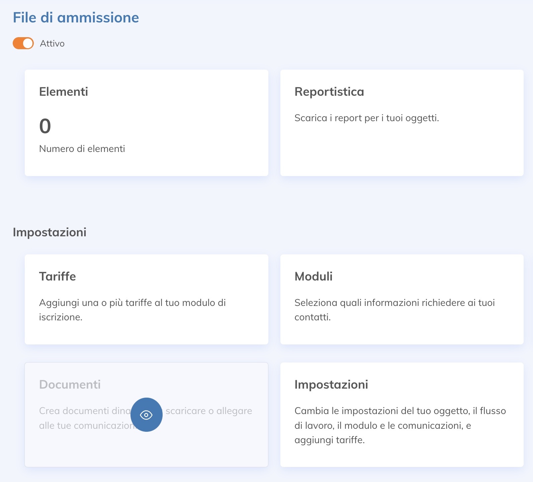Click empty area inside the Reportistica card
Screen dimensions: 533x482
(x=402, y=151)
